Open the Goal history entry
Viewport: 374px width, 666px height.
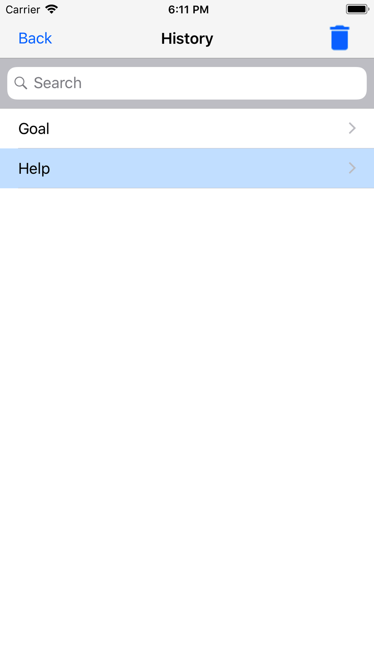[187, 128]
